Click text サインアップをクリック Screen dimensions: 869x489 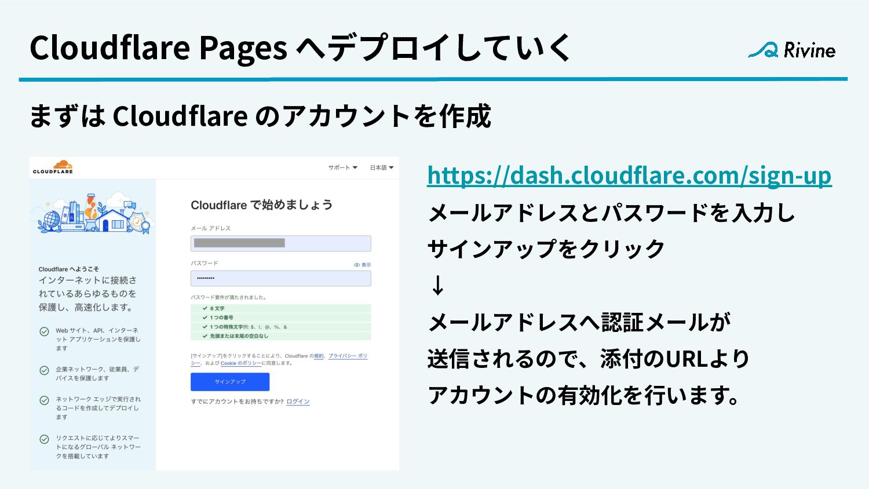click(x=546, y=249)
